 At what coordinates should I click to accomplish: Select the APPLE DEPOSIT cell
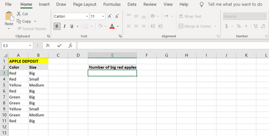click(x=28, y=61)
